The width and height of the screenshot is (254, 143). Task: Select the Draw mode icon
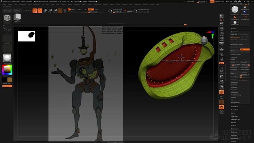point(40,11)
